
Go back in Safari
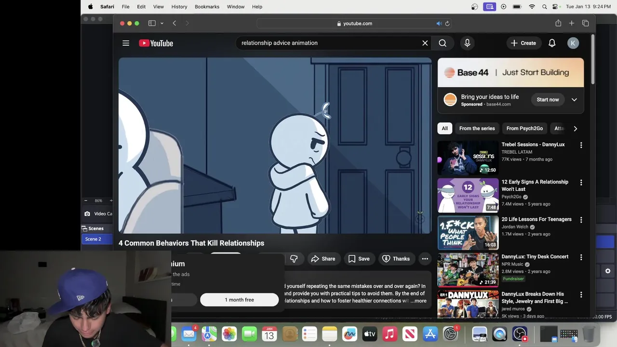click(x=174, y=23)
